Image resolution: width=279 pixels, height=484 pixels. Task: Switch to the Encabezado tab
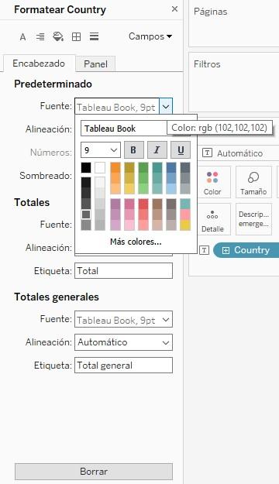[39, 64]
